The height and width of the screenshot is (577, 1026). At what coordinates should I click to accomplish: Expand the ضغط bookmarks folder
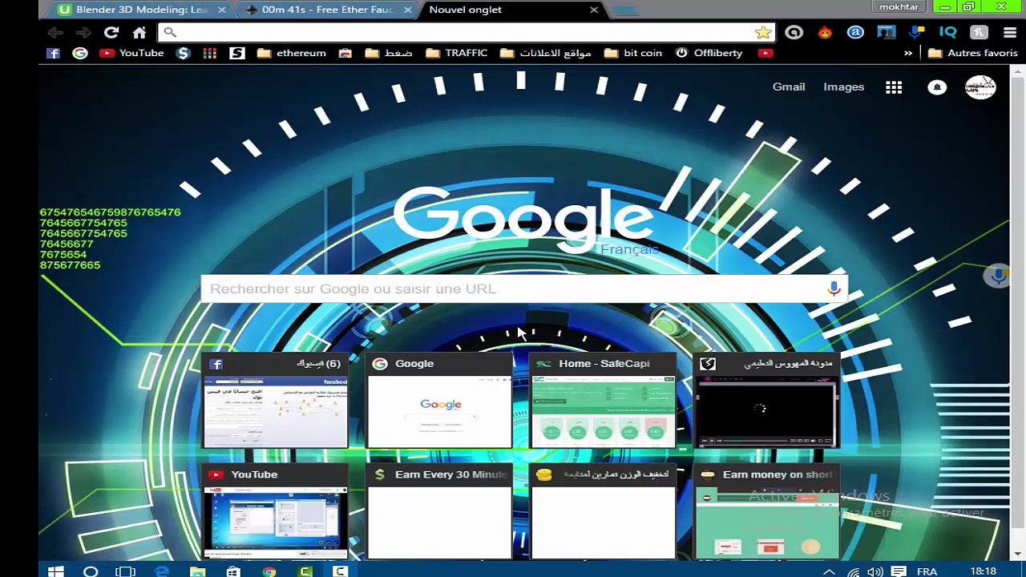(388, 53)
